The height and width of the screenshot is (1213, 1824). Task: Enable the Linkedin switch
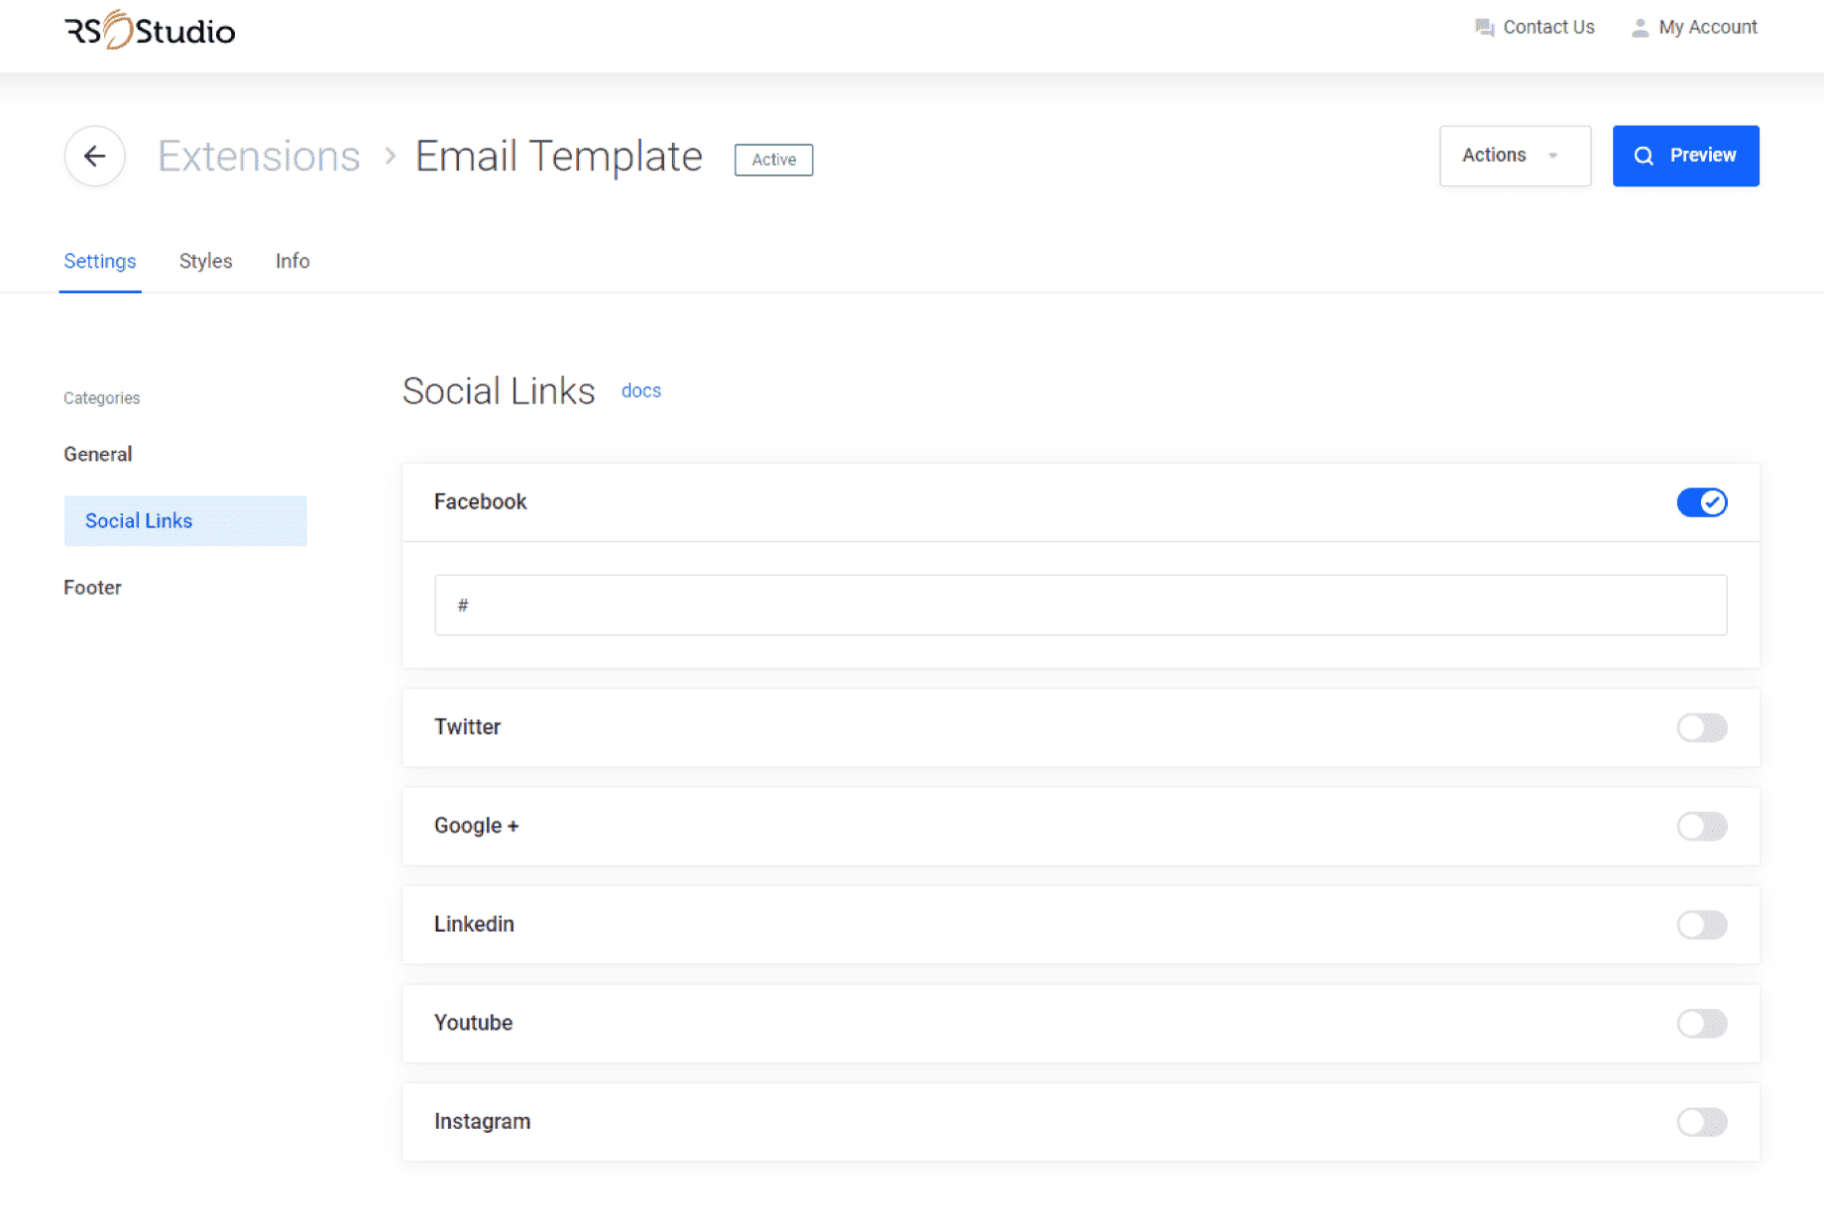[x=1701, y=925]
